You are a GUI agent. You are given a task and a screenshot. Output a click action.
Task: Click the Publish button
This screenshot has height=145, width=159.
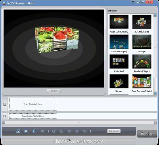(x=147, y=134)
